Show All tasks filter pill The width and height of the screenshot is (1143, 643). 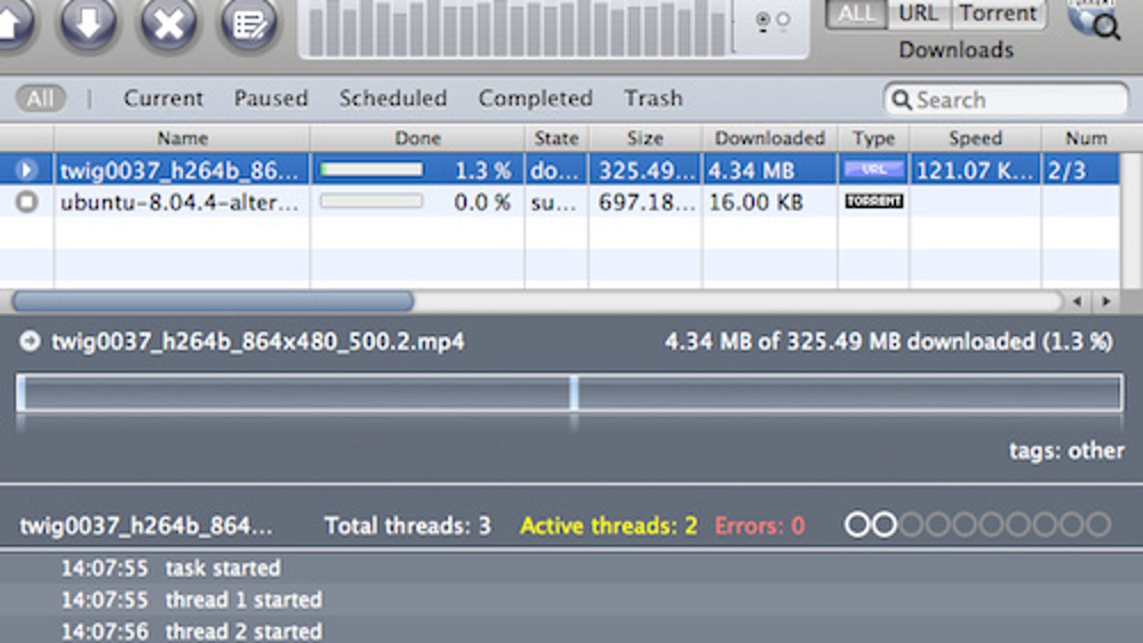tap(41, 99)
